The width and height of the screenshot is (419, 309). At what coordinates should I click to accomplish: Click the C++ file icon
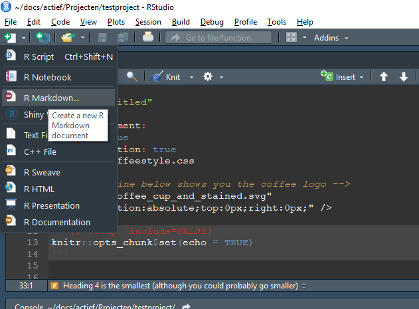[x=11, y=150]
